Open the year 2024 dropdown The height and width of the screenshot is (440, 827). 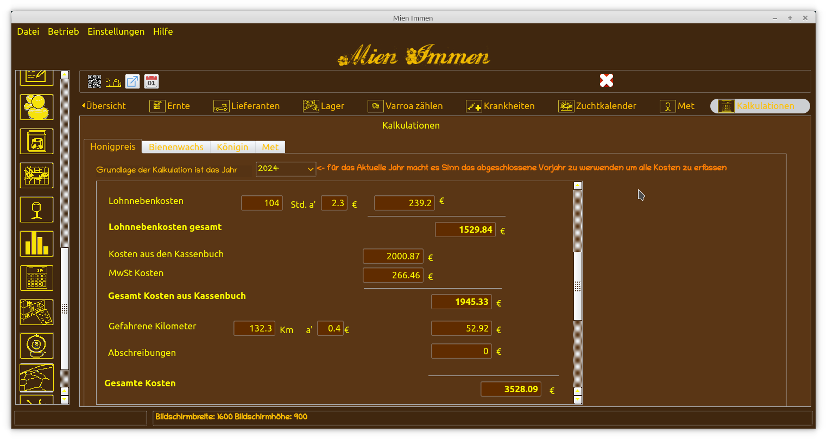[286, 169]
